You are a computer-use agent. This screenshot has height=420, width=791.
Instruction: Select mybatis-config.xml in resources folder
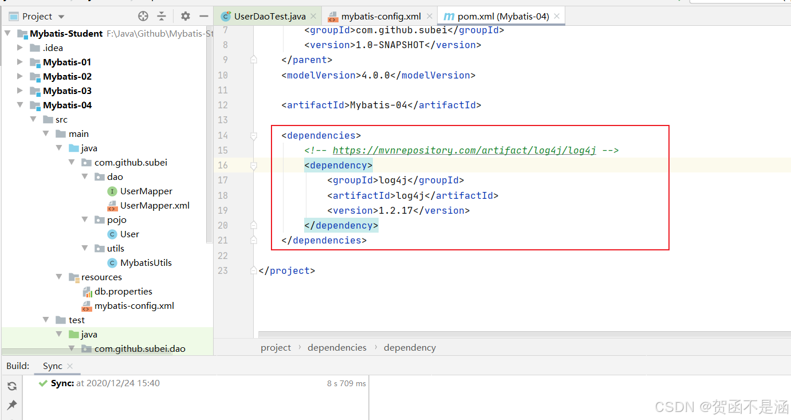pos(134,305)
